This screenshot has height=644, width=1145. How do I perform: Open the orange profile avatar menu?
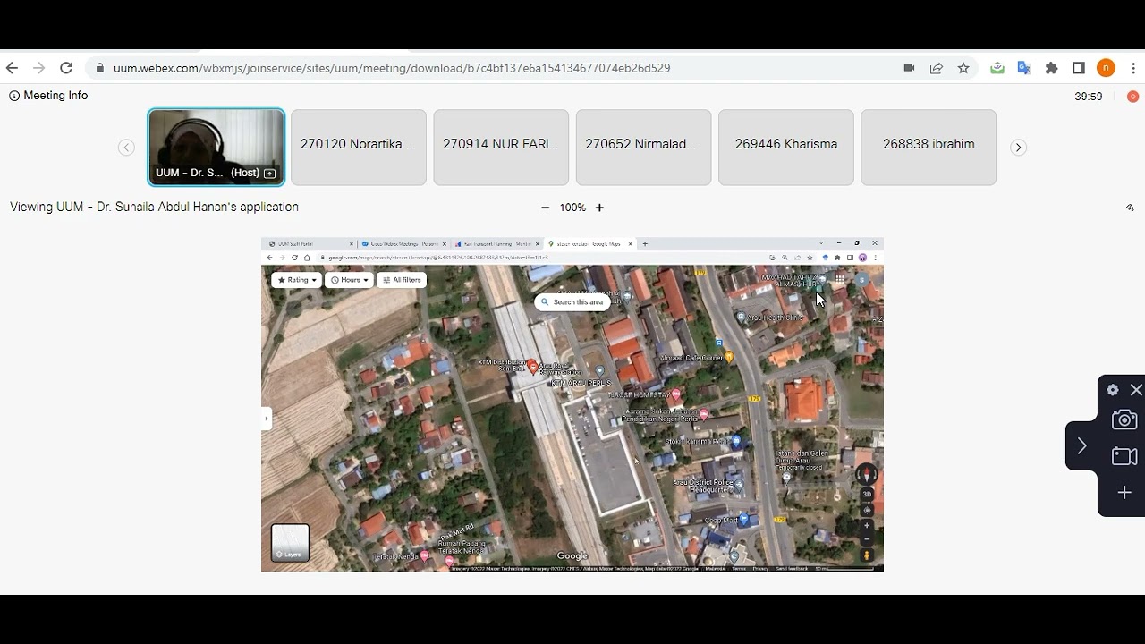click(x=1107, y=68)
